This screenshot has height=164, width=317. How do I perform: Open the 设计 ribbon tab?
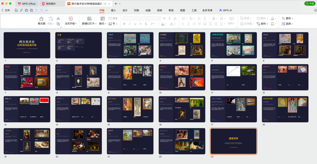tap(125, 10)
